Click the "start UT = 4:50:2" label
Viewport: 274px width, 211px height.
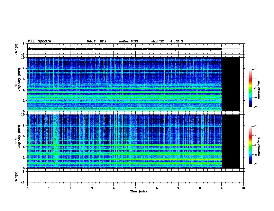(x=167, y=41)
